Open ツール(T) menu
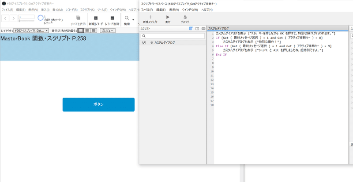Viewport: 353px width, 182px height. 102,10
